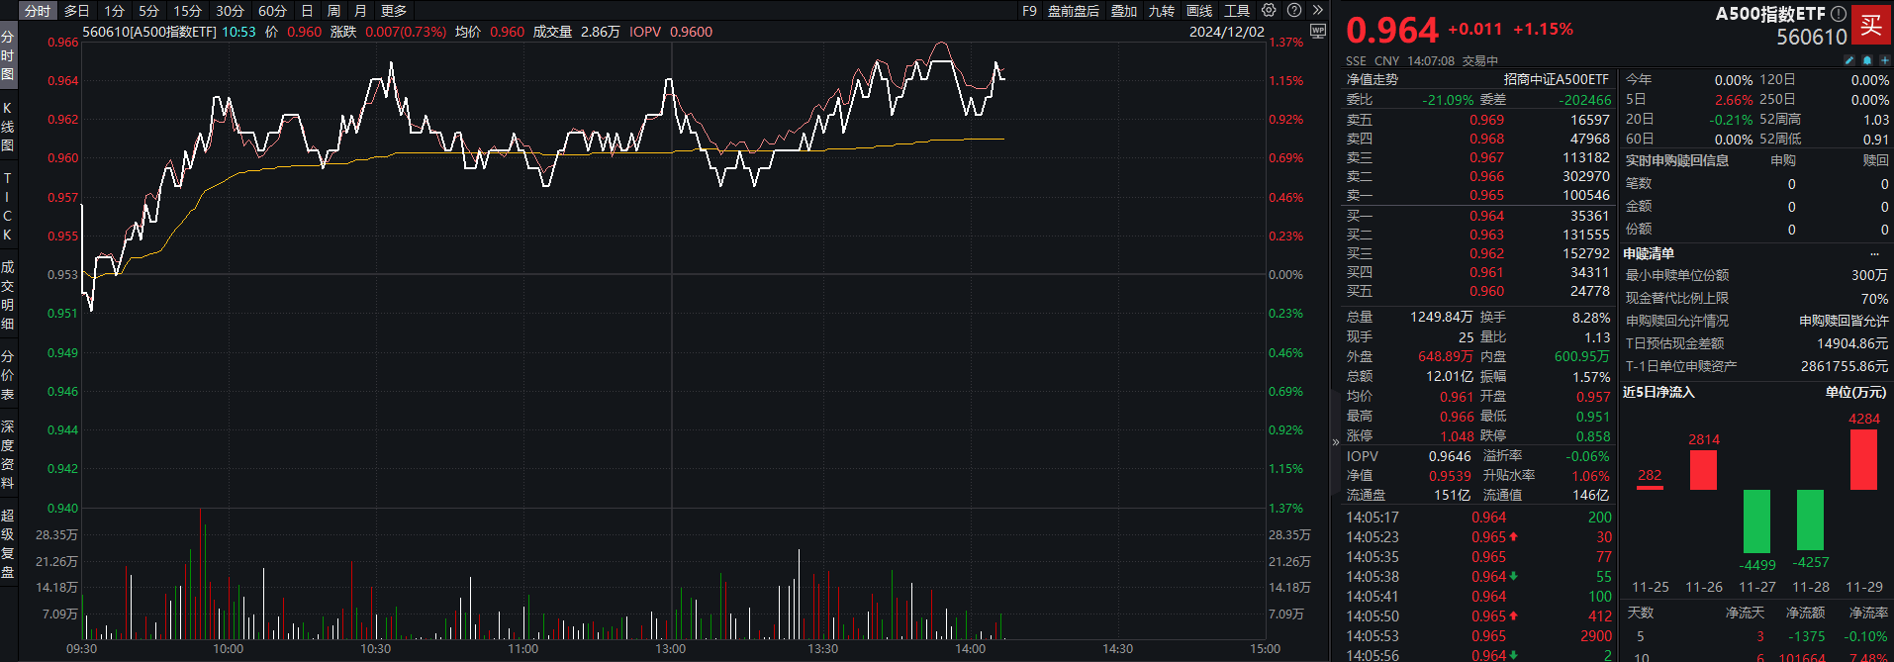Open the 工具 tools menu
This screenshot has height=662, width=1894.
[1237, 11]
